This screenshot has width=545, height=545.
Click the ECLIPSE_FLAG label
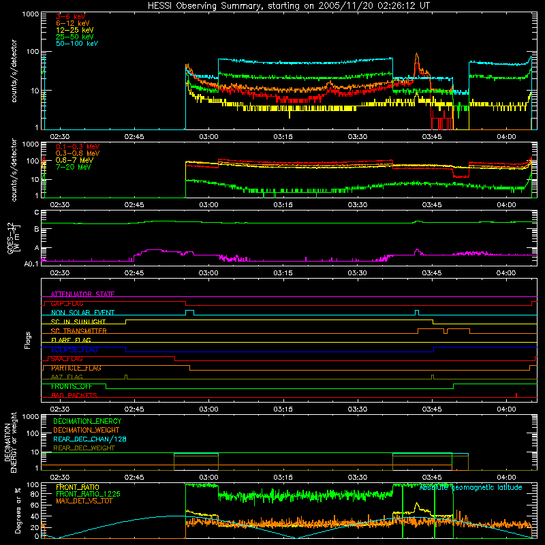click(74, 349)
